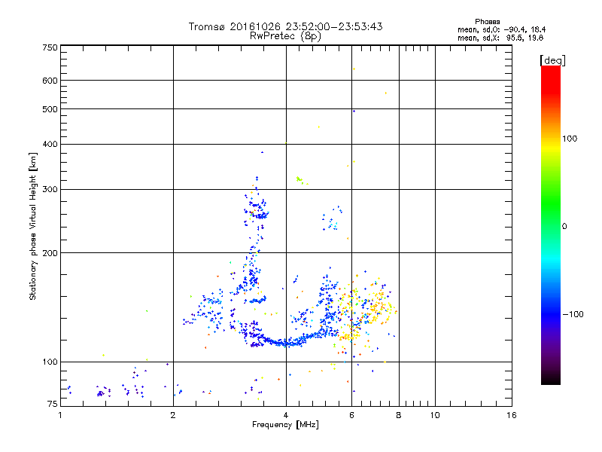
Task: Click x-axis tick label '8'
Action: click(x=399, y=415)
